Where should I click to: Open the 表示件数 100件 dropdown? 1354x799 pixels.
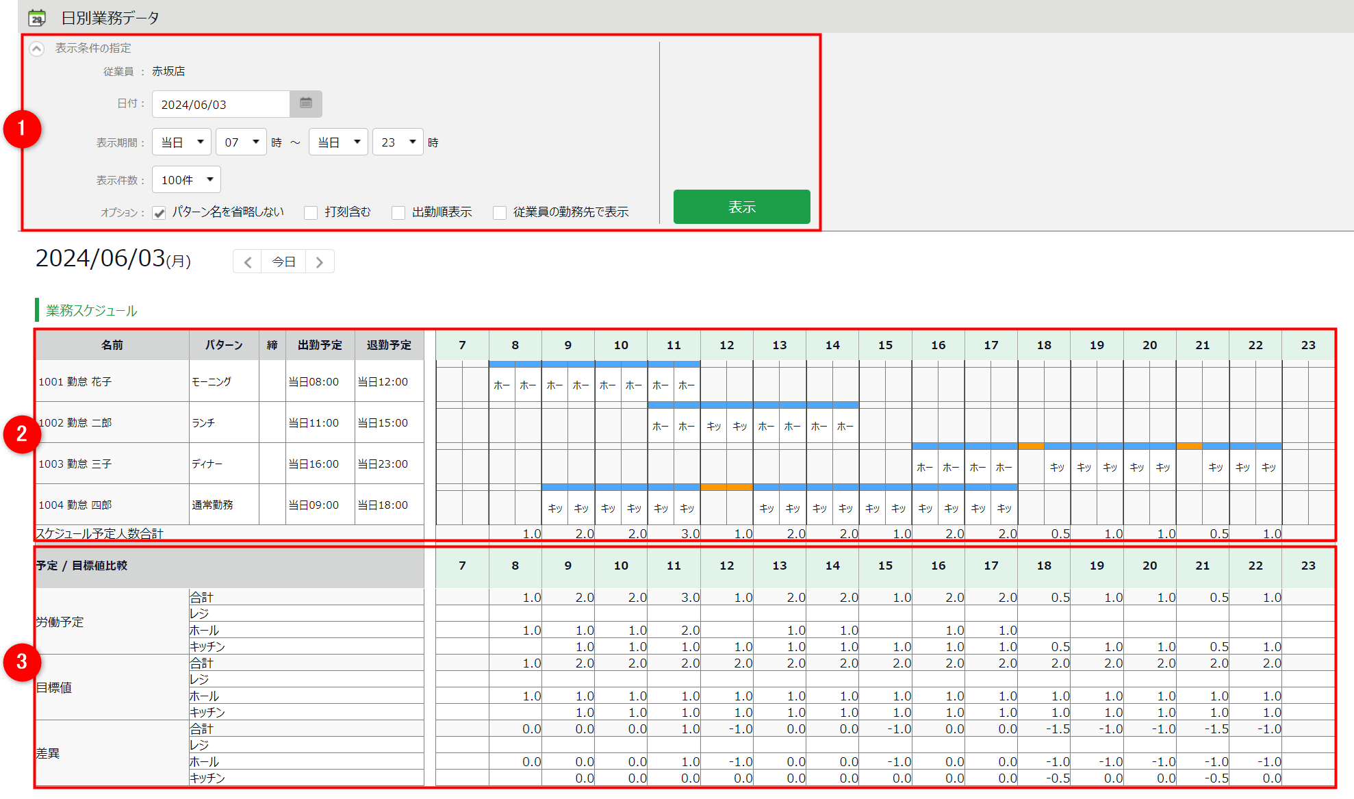tap(186, 180)
